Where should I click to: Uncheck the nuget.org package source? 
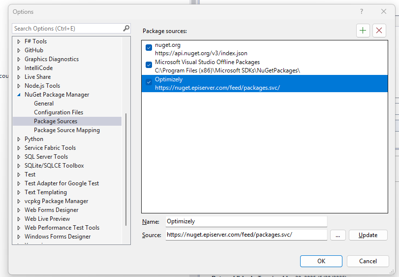[x=149, y=48]
